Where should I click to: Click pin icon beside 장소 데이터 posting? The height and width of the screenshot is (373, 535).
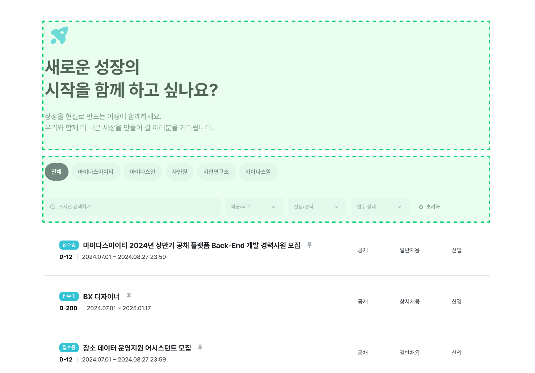click(x=200, y=347)
